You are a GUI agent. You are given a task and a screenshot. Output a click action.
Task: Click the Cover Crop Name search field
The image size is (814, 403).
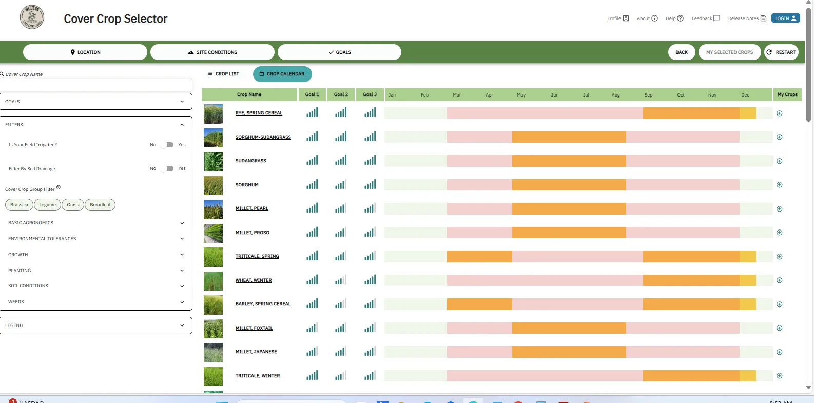pyautogui.click(x=96, y=84)
